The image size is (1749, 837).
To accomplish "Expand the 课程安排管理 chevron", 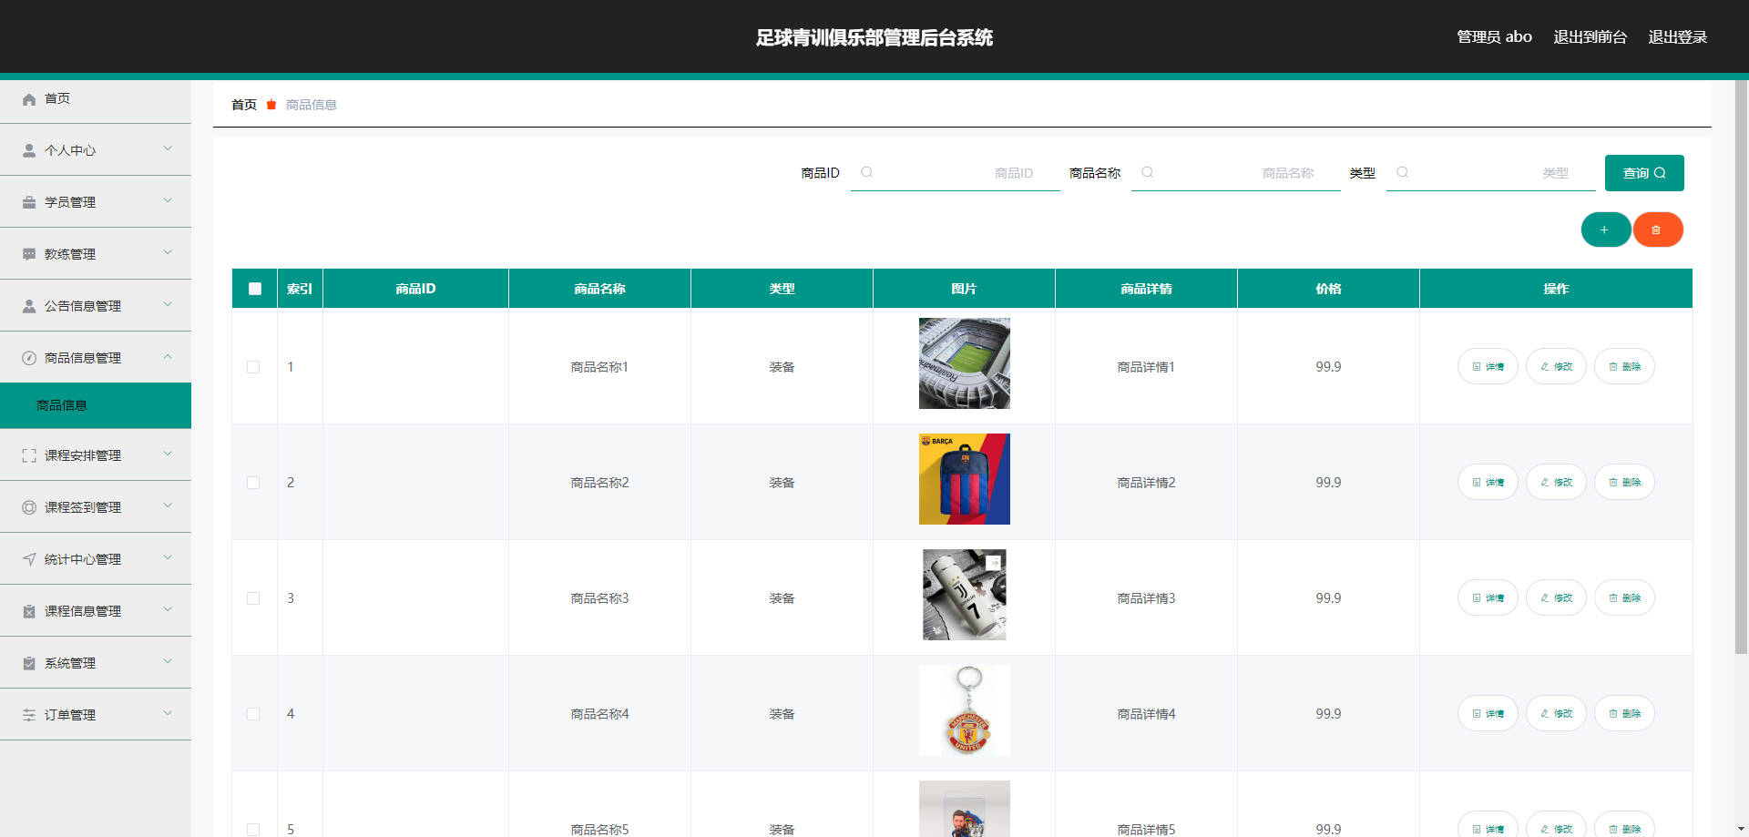I will (x=168, y=454).
